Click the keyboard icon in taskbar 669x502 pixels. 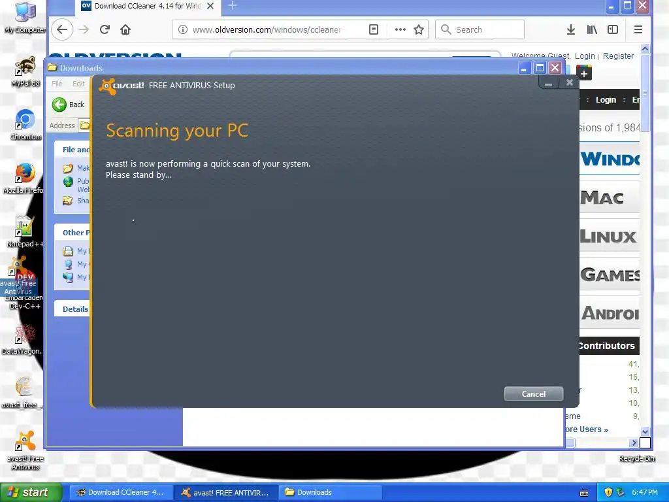tap(584, 493)
